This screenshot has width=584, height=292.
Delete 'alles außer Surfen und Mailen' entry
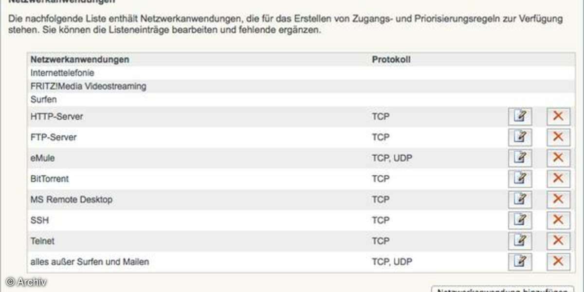coord(558,262)
